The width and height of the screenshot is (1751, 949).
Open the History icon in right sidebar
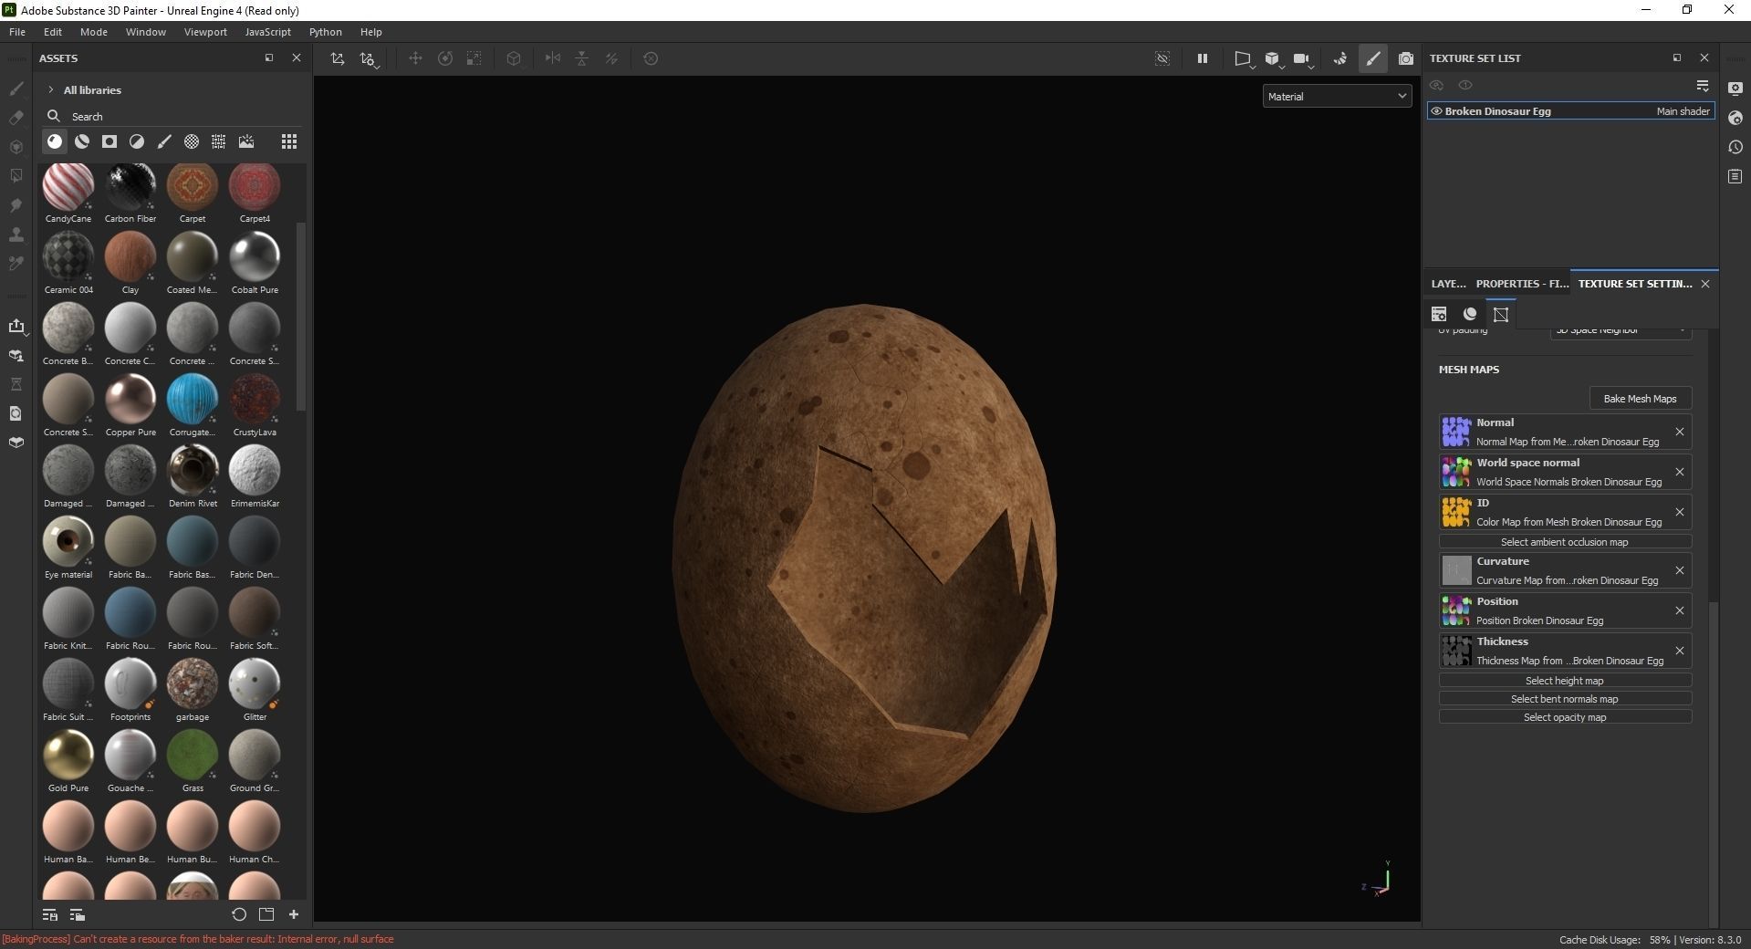click(1735, 147)
